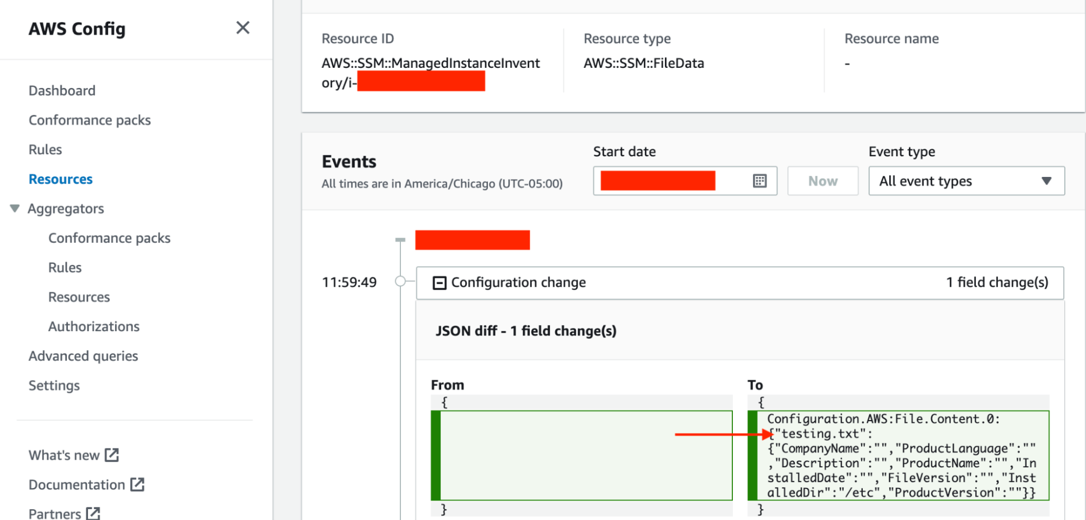Open Partners via external link icon
1086x520 pixels.
click(94, 513)
